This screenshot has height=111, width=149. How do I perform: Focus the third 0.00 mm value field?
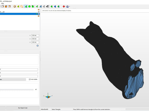click(x=35, y=42)
